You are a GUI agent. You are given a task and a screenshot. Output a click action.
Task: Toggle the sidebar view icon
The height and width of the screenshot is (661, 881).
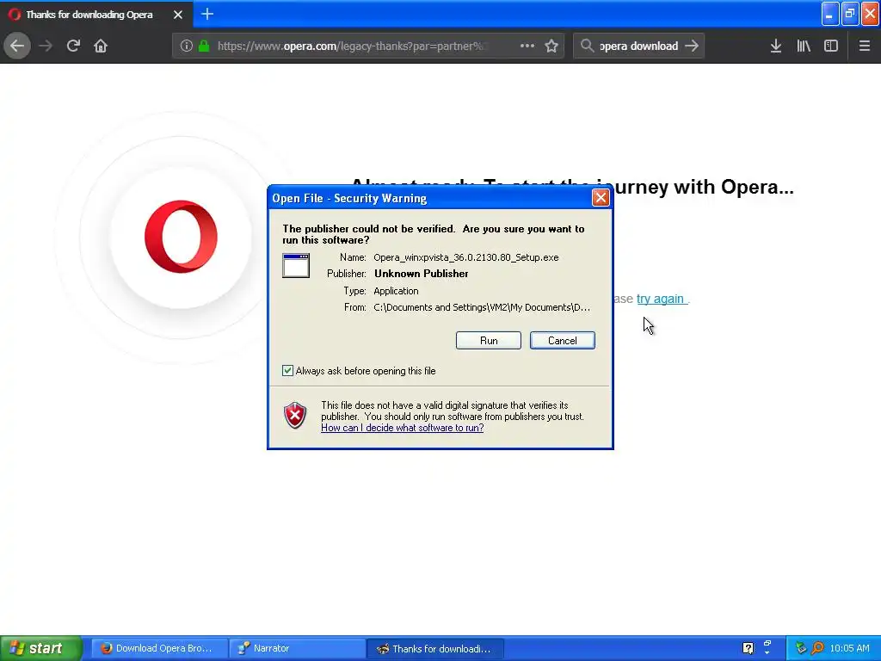[831, 46]
